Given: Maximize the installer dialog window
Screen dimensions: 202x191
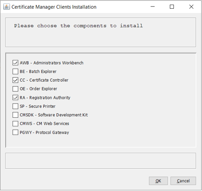Looking at the screenshot, I should tap(172, 7).
